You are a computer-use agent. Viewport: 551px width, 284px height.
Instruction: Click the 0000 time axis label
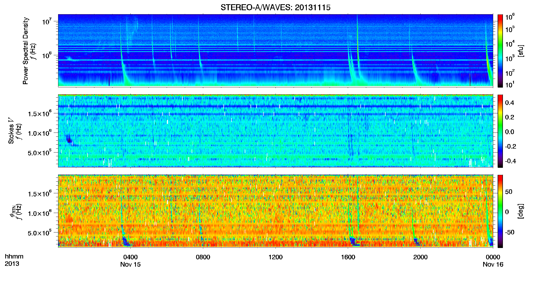(493, 257)
